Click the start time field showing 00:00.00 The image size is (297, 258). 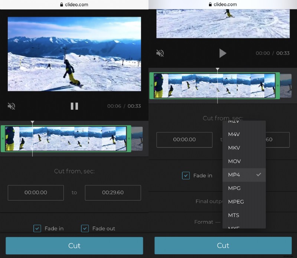click(36, 193)
